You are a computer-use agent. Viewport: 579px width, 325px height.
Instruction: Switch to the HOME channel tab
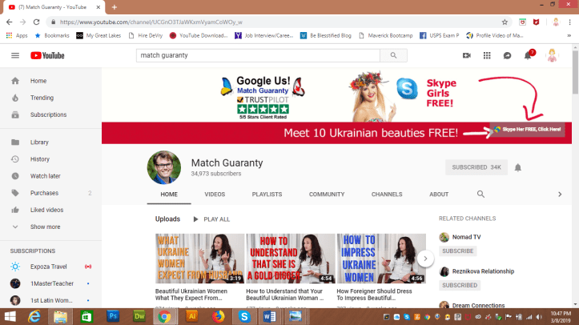pyautogui.click(x=169, y=194)
